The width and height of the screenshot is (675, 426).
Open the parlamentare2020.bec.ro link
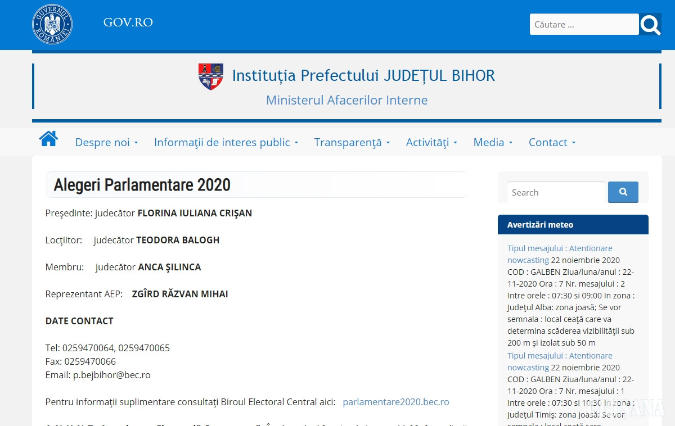pos(395,402)
